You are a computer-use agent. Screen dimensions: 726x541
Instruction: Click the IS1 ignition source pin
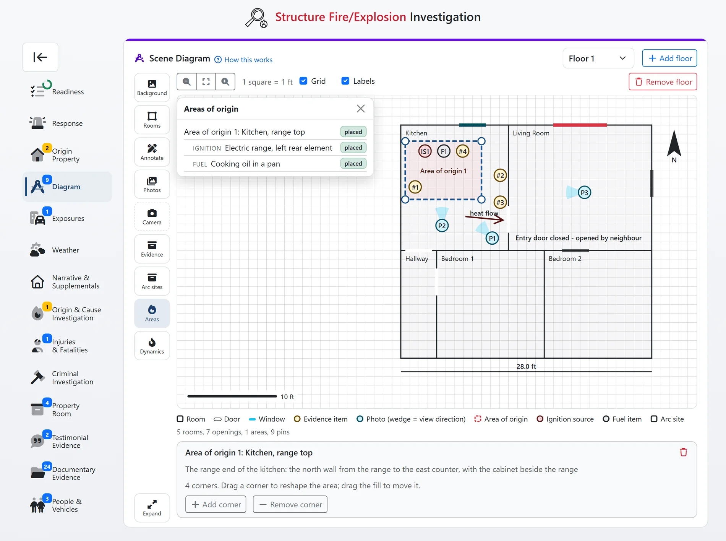pyautogui.click(x=425, y=151)
